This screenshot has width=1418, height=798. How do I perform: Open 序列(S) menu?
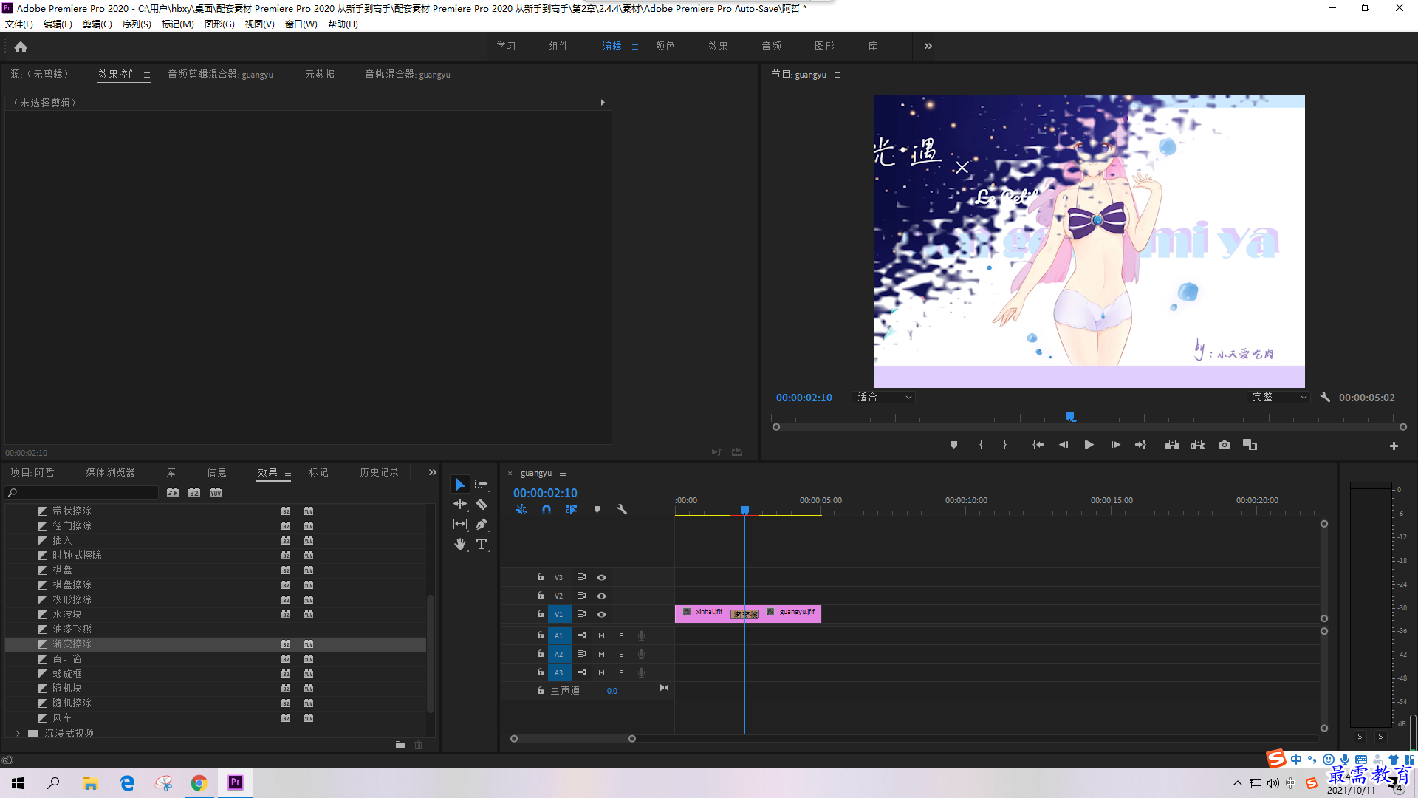click(137, 24)
